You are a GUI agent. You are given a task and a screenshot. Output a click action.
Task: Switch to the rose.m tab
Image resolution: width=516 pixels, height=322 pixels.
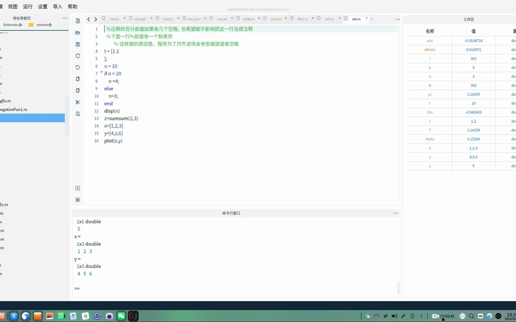click(222, 19)
